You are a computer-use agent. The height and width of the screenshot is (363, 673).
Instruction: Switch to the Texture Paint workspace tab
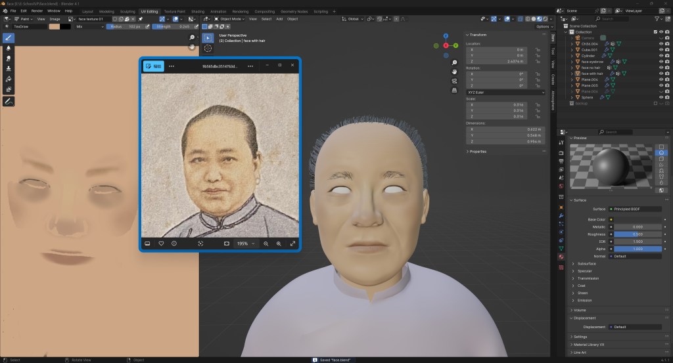(x=174, y=11)
